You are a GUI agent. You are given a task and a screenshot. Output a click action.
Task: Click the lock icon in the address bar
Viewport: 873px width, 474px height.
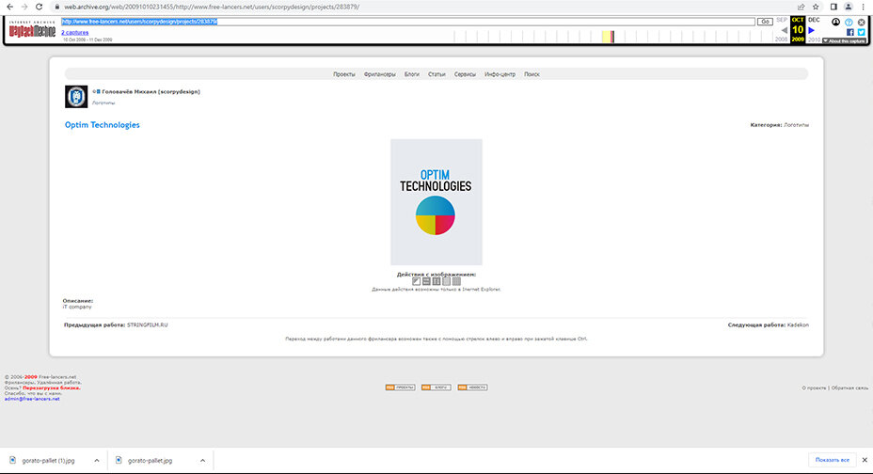pos(56,7)
